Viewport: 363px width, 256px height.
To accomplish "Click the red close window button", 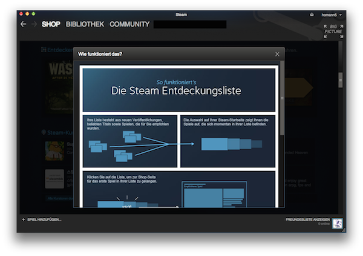I will tap(21, 14).
